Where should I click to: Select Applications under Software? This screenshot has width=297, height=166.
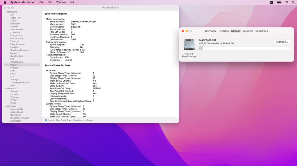pos(17,112)
